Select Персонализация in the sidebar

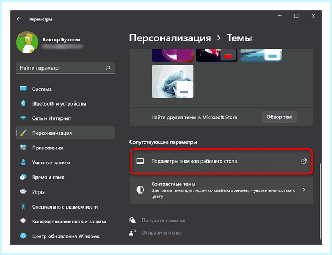point(65,133)
